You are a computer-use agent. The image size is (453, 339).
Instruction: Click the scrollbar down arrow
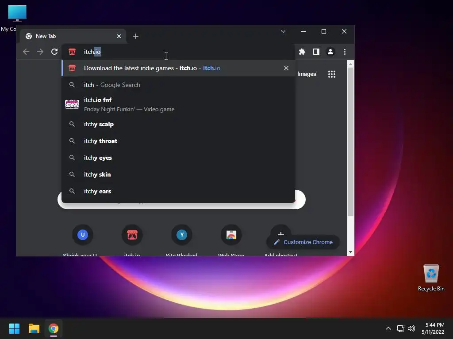(350, 252)
